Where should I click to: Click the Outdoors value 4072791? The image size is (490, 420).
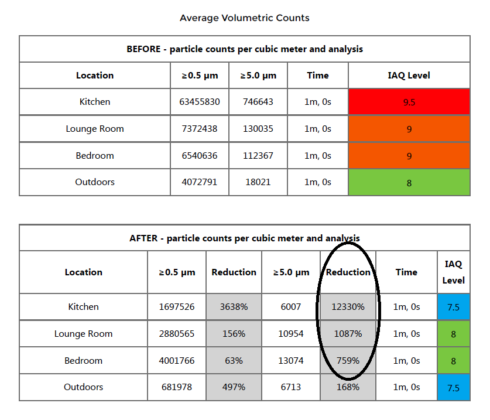pos(200,182)
